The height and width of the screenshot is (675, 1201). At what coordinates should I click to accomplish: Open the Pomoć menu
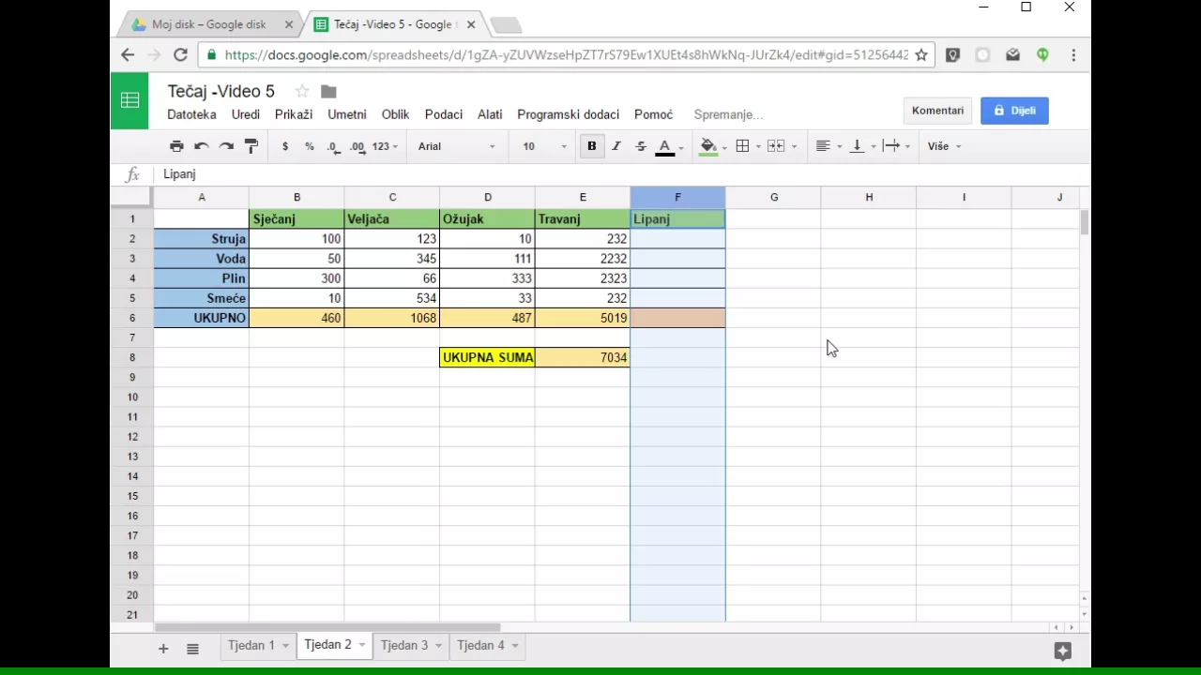point(653,114)
